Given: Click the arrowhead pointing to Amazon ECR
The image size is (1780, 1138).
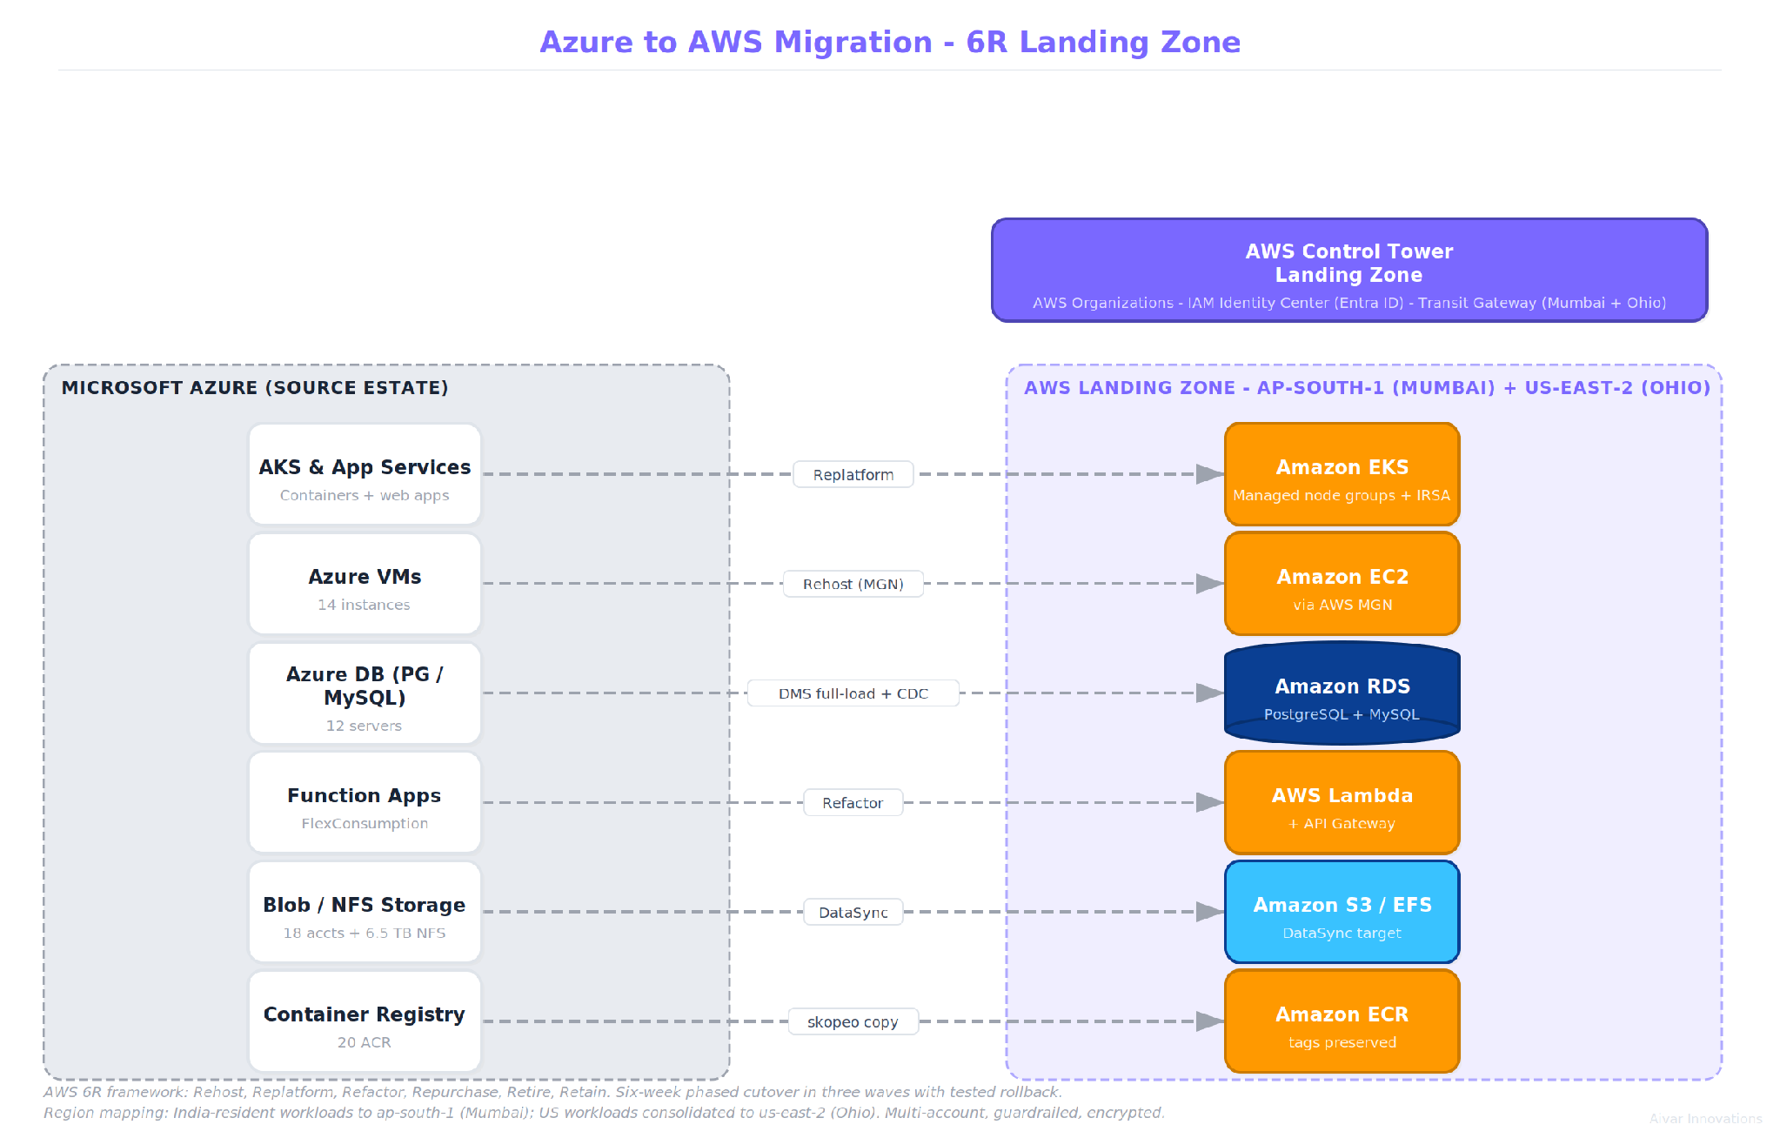Looking at the screenshot, I should point(1210,1021).
